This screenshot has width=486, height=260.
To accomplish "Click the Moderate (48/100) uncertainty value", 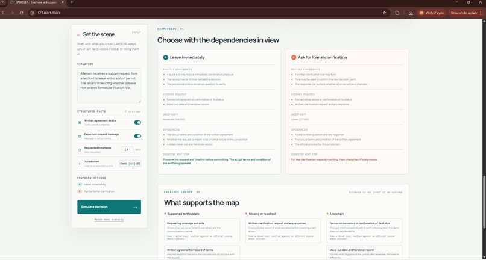I will click(x=174, y=120).
